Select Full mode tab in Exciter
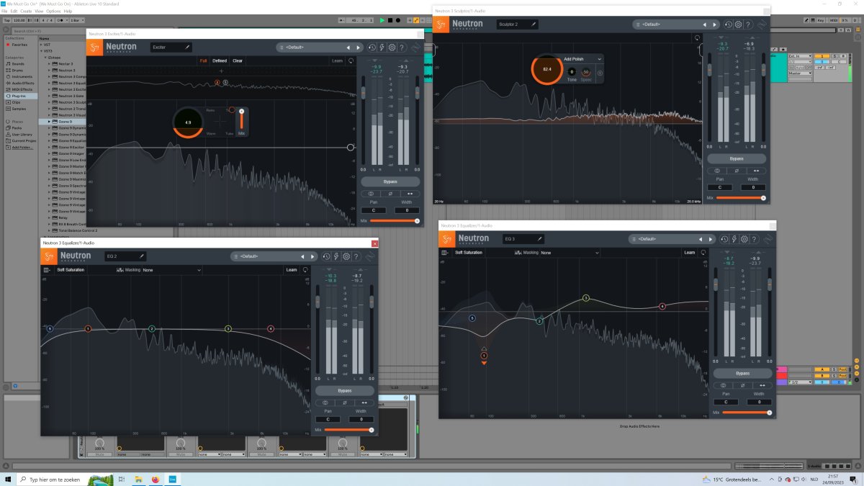Image resolution: width=864 pixels, height=486 pixels. coord(204,60)
